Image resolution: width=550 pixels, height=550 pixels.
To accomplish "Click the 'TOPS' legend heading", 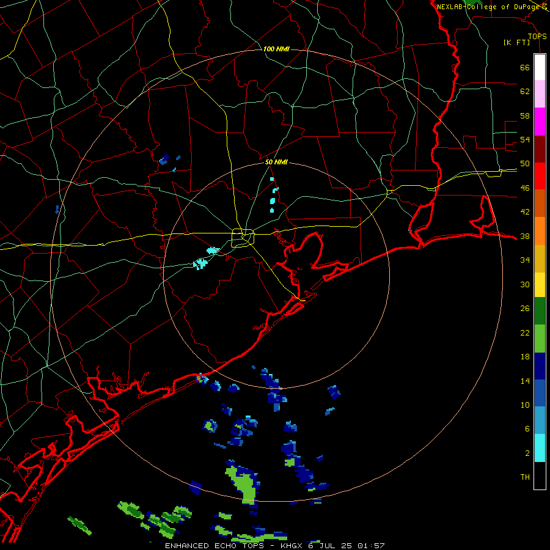I will pos(537,37).
